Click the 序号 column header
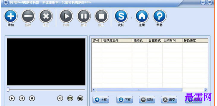Image resolution: width=217 pixels, height=106 pixels. [97, 41]
